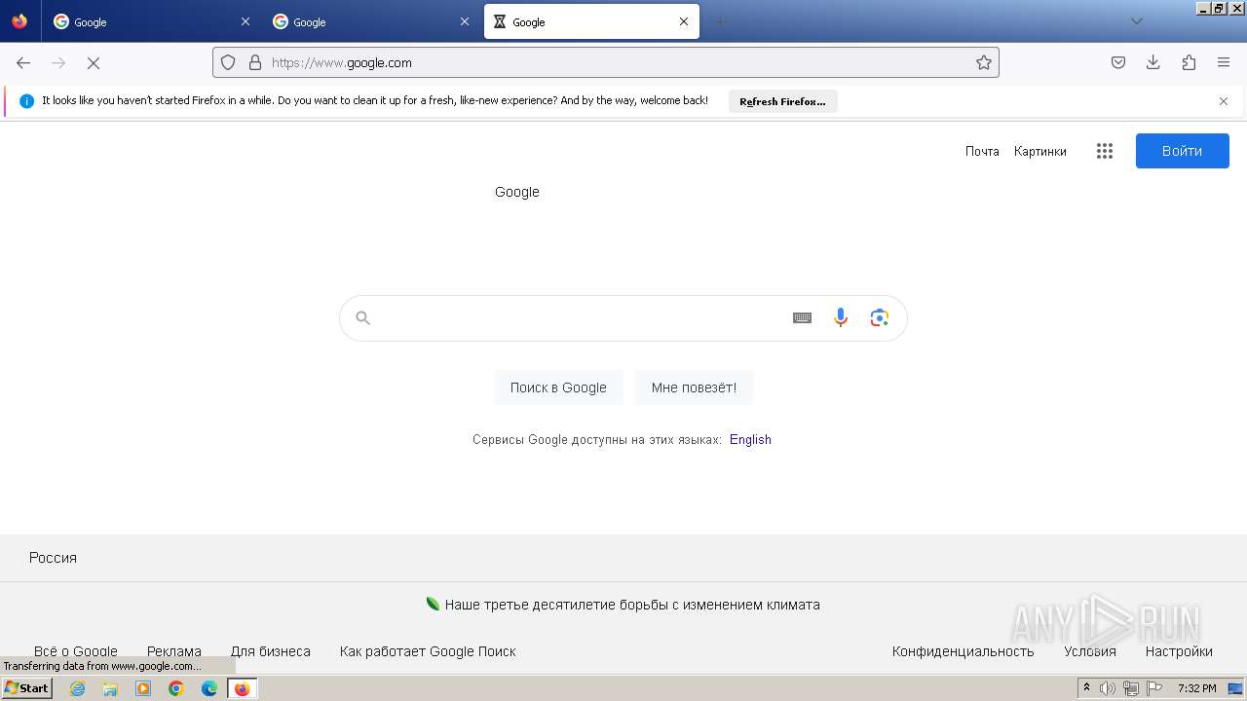Click the 7:32 PM taskbar clock

tap(1196, 688)
